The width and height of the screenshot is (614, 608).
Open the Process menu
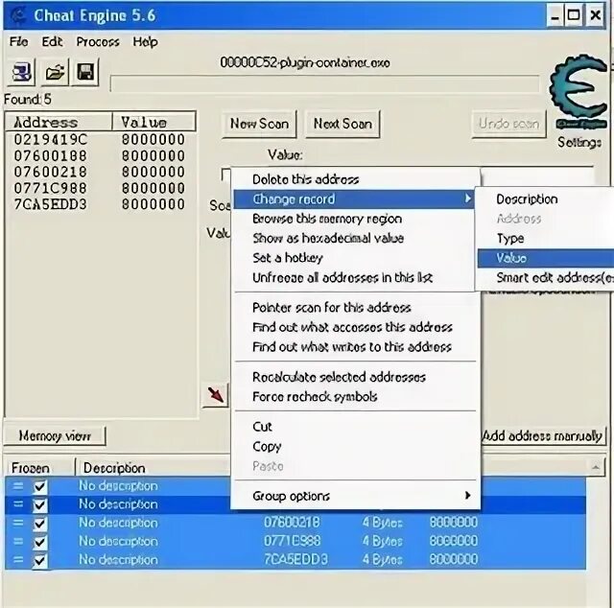pyautogui.click(x=98, y=41)
